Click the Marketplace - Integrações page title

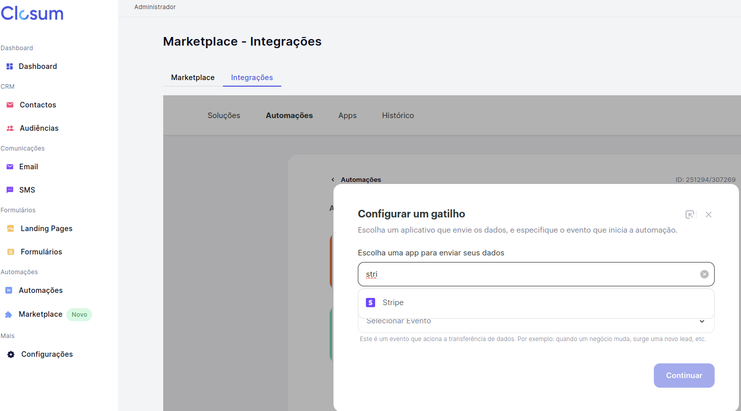pos(242,42)
